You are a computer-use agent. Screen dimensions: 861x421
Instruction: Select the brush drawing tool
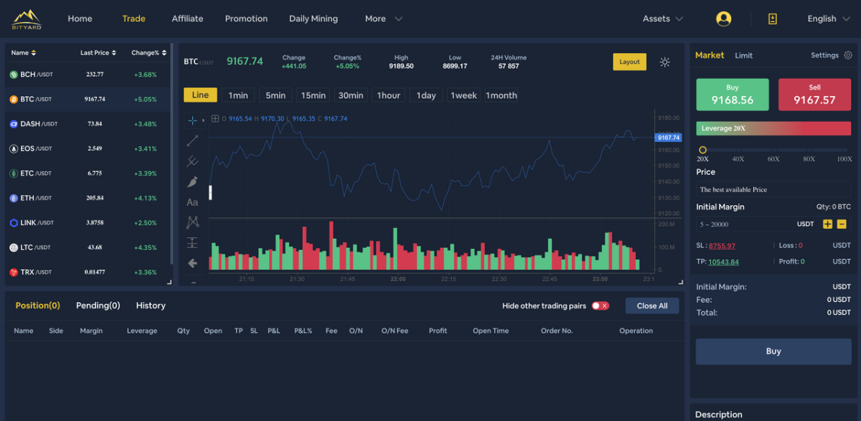[x=192, y=182]
